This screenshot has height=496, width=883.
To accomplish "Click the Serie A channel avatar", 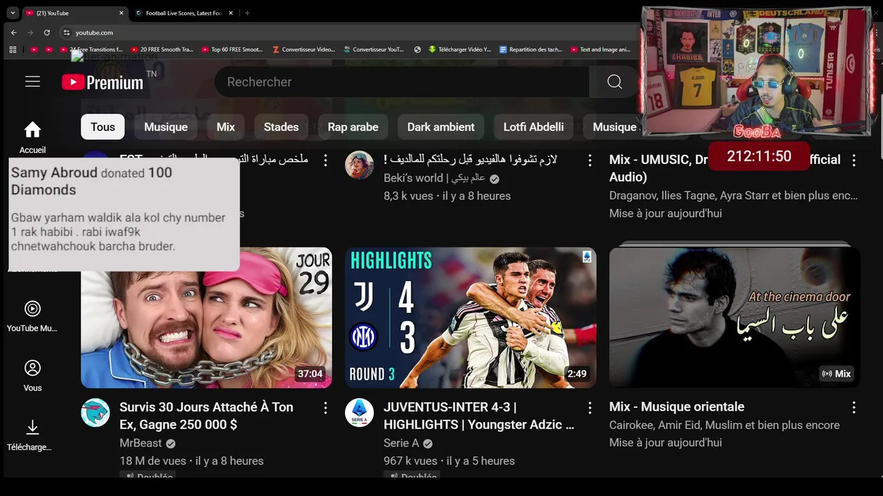I will tap(359, 413).
